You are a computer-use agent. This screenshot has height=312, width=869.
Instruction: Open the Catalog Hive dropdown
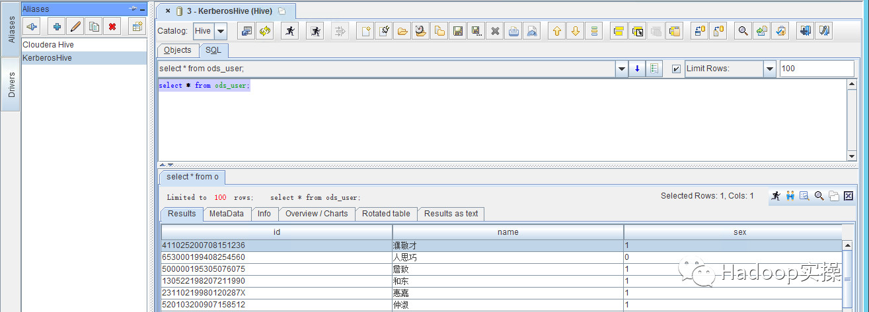[x=220, y=31]
